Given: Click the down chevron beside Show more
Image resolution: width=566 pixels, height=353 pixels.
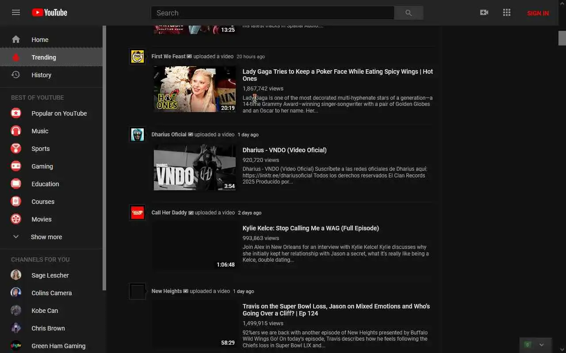Looking at the screenshot, I should [16, 237].
